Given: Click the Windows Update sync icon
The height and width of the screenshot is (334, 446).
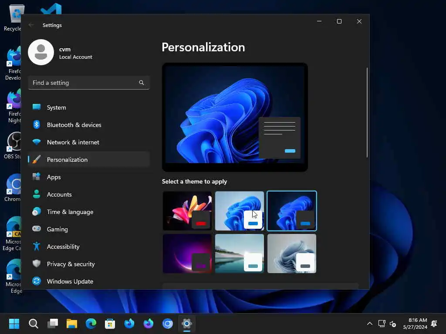Looking at the screenshot, I should pyautogui.click(x=37, y=281).
